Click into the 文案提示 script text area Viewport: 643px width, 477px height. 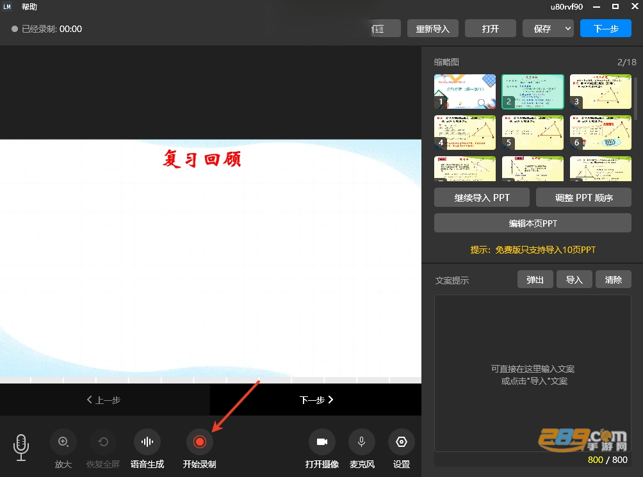pyautogui.click(x=533, y=373)
